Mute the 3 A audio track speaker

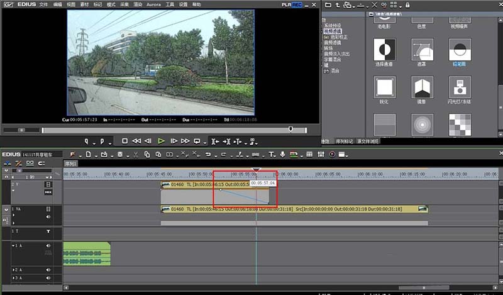pyautogui.click(x=48, y=278)
